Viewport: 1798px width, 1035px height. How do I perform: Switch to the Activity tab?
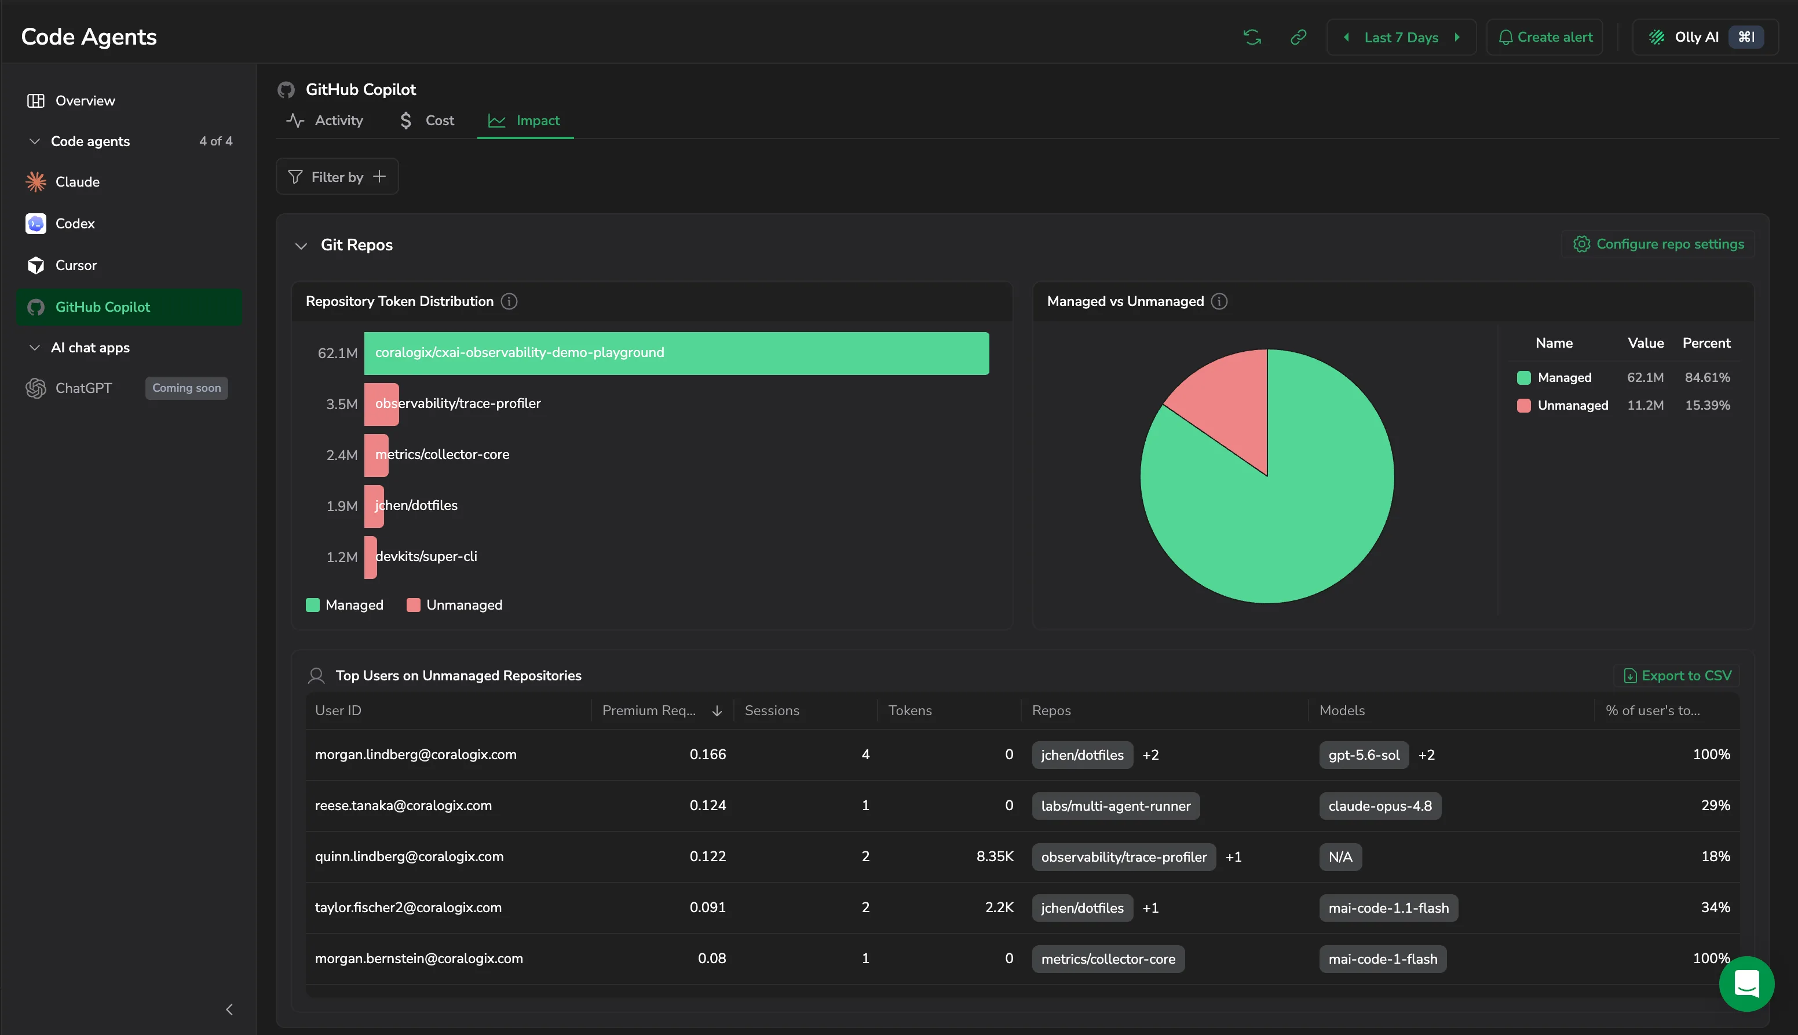click(x=324, y=120)
